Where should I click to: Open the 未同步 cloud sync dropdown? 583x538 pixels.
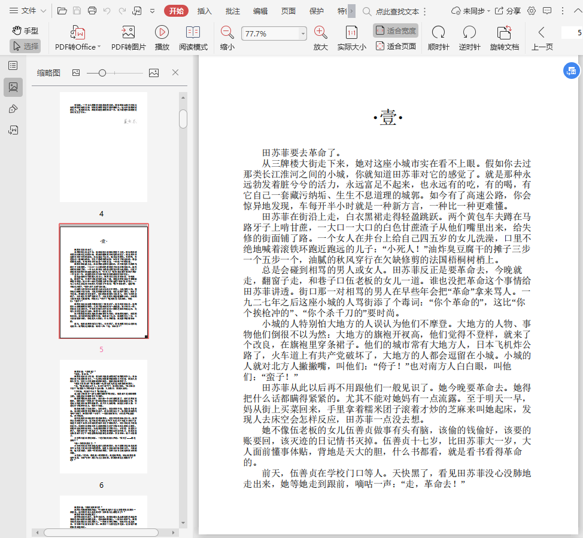(470, 11)
